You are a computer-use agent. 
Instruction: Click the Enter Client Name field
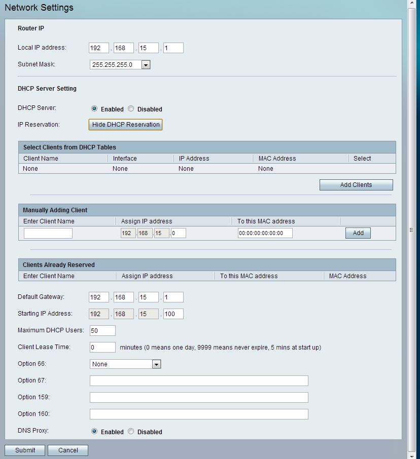[48, 233]
